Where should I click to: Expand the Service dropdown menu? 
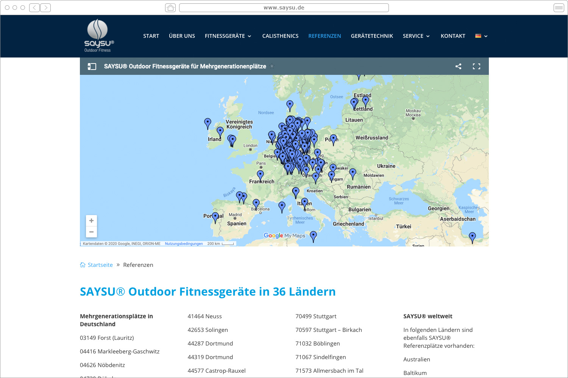[x=417, y=36]
